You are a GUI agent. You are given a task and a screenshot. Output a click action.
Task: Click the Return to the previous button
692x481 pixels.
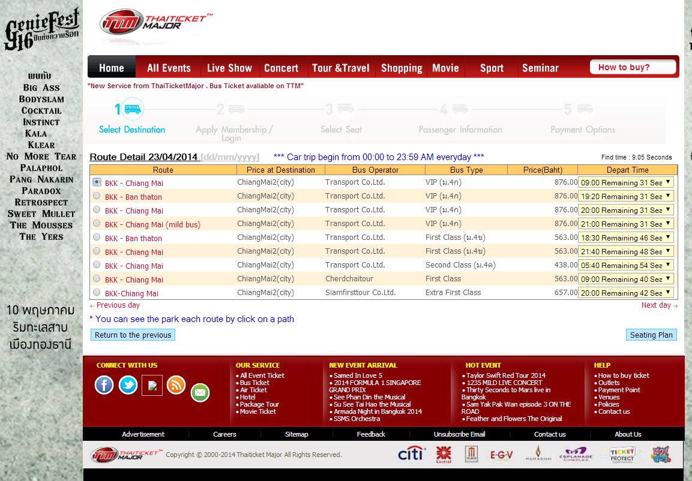133,335
